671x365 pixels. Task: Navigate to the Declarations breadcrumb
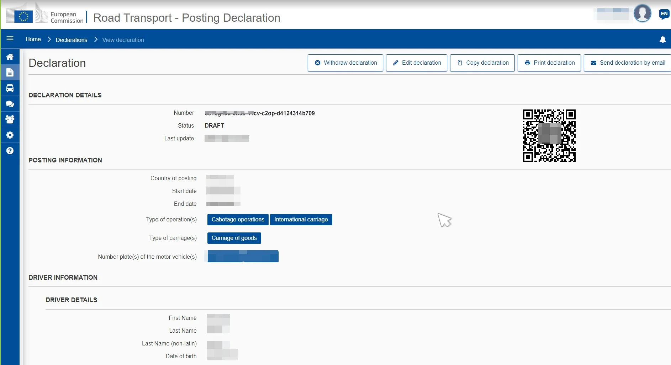pyautogui.click(x=72, y=40)
